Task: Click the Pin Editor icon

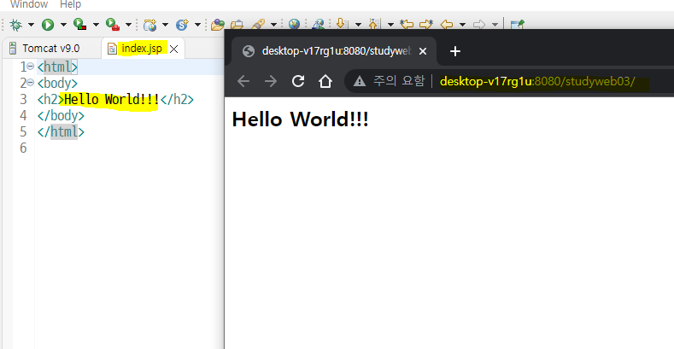Action: [517, 25]
